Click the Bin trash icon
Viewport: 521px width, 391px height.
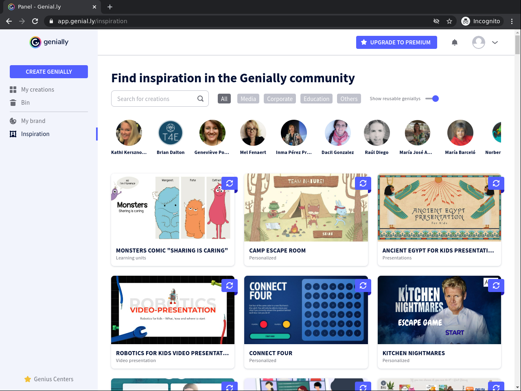(x=13, y=103)
